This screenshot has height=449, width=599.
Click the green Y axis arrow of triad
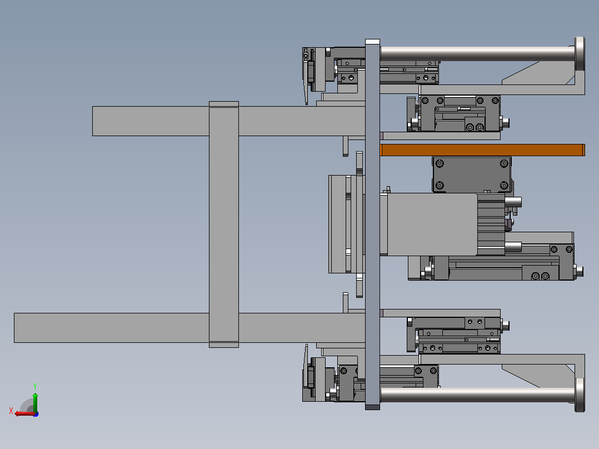point(35,402)
